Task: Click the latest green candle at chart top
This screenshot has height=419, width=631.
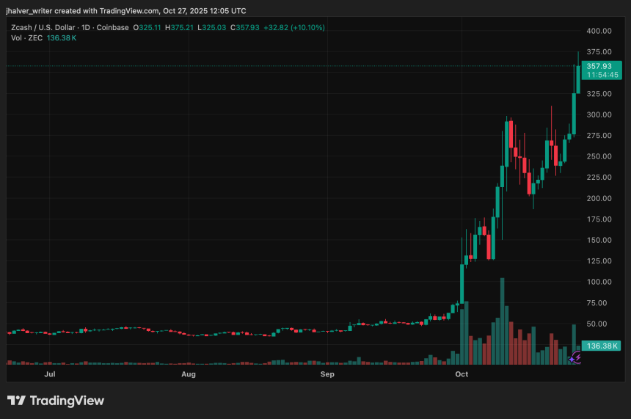Action: point(579,79)
